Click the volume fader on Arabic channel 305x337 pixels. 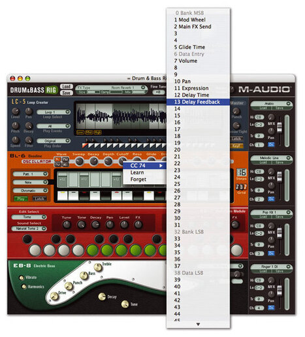point(280,127)
